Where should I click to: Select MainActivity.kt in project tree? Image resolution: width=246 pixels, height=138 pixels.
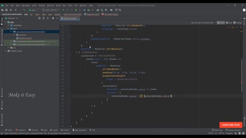point(25,38)
